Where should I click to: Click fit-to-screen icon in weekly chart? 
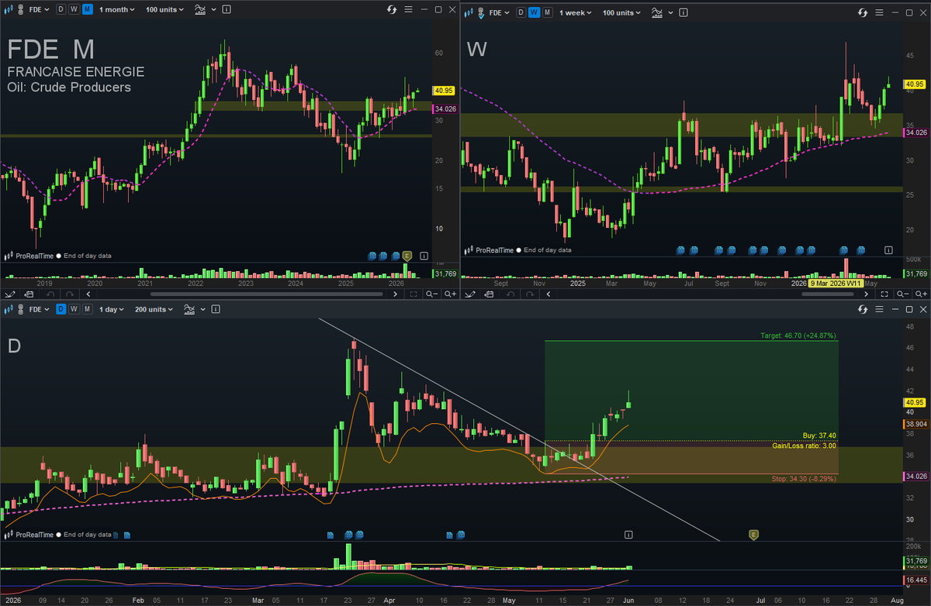point(884,294)
